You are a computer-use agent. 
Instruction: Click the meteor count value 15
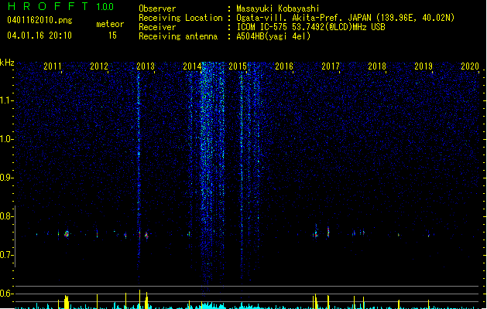pyautogui.click(x=112, y=36)
